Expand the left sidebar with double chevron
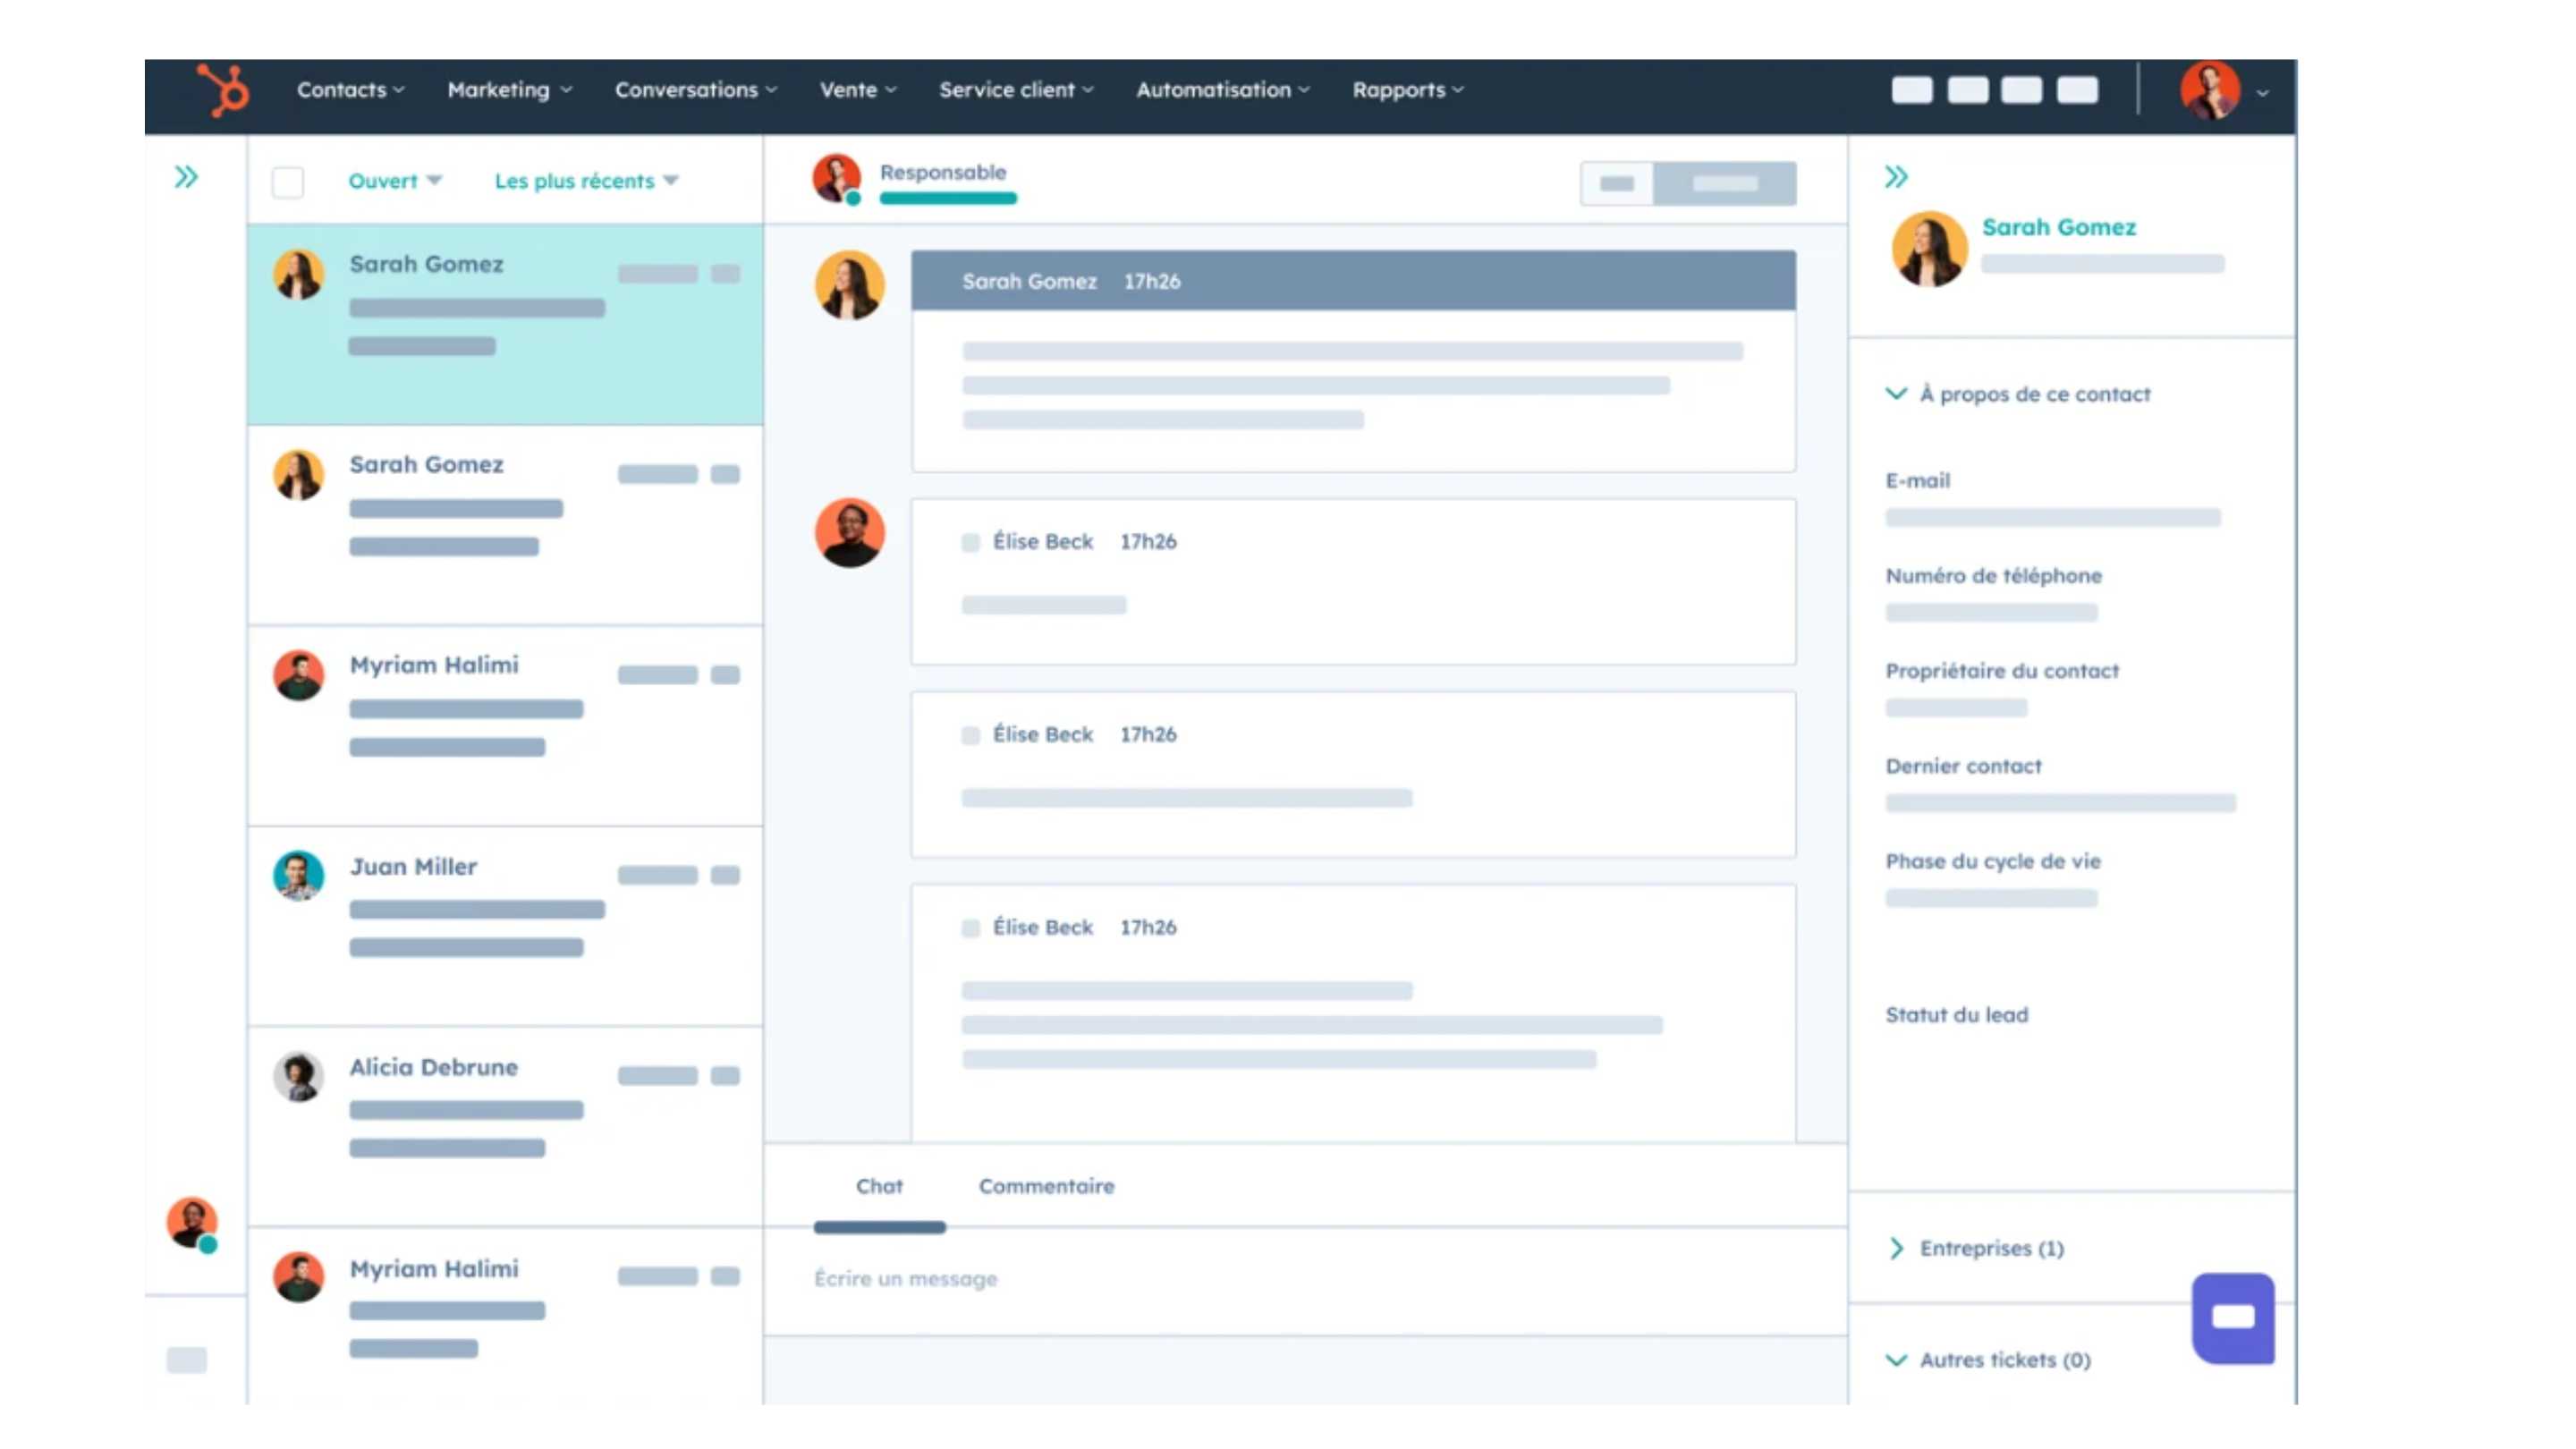The height and width of the screenshot is (1449, 2576). point(186,177)
